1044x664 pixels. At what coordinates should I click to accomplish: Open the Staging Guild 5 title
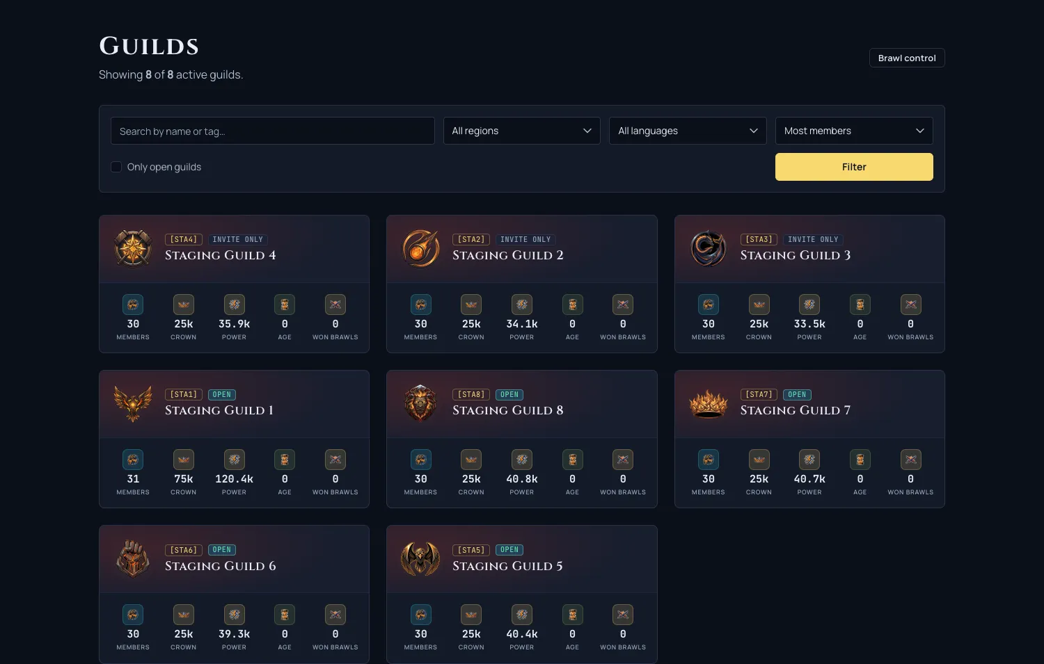point(508,566)
